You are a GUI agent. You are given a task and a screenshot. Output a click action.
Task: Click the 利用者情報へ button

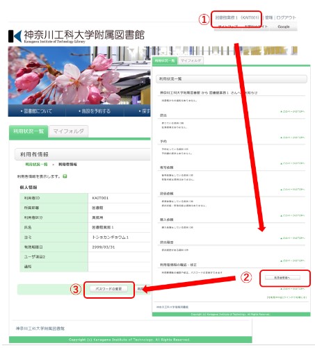[282, 278]
